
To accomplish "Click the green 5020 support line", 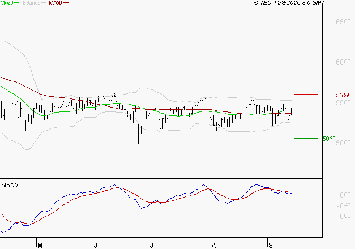I will [x=306, y=138].
